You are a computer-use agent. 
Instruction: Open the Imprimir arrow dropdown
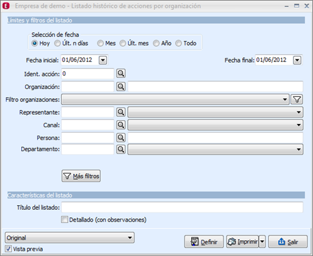[262, 241]
